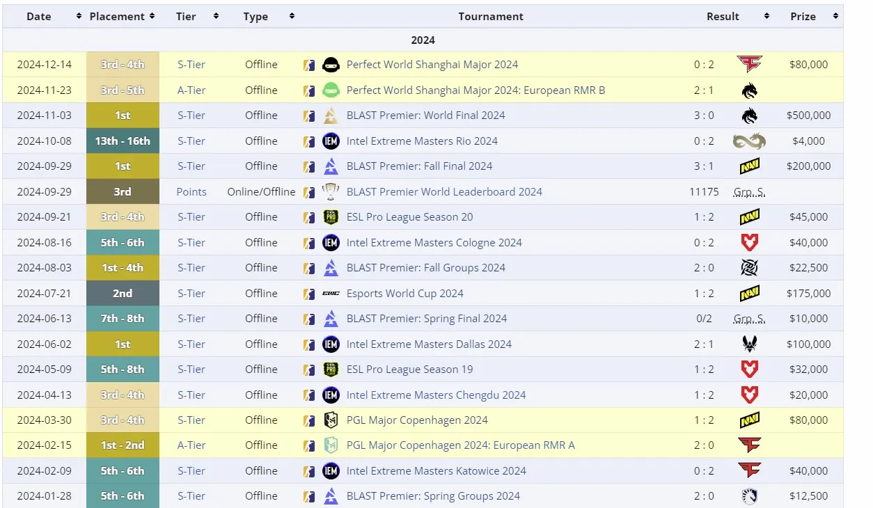Select the $500,000 prize cell
The height and width of the screenshot is (508, 873).
(808, 116)
